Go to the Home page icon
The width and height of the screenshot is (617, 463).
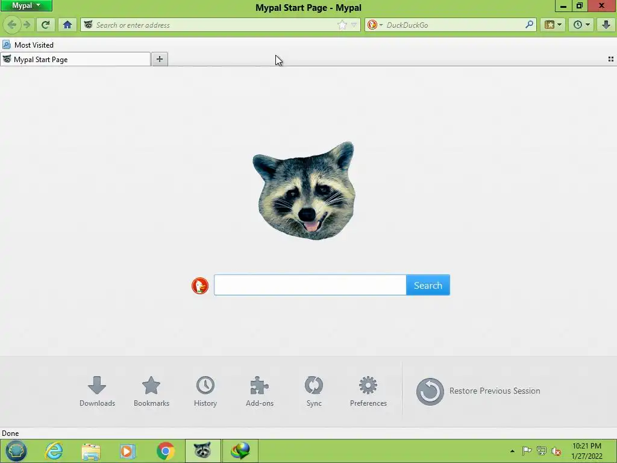pos(67,25)
